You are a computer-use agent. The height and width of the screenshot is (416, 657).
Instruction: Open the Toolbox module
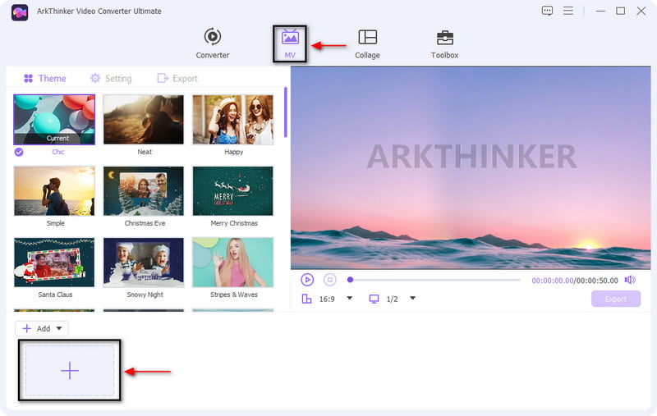click(444, 43)
